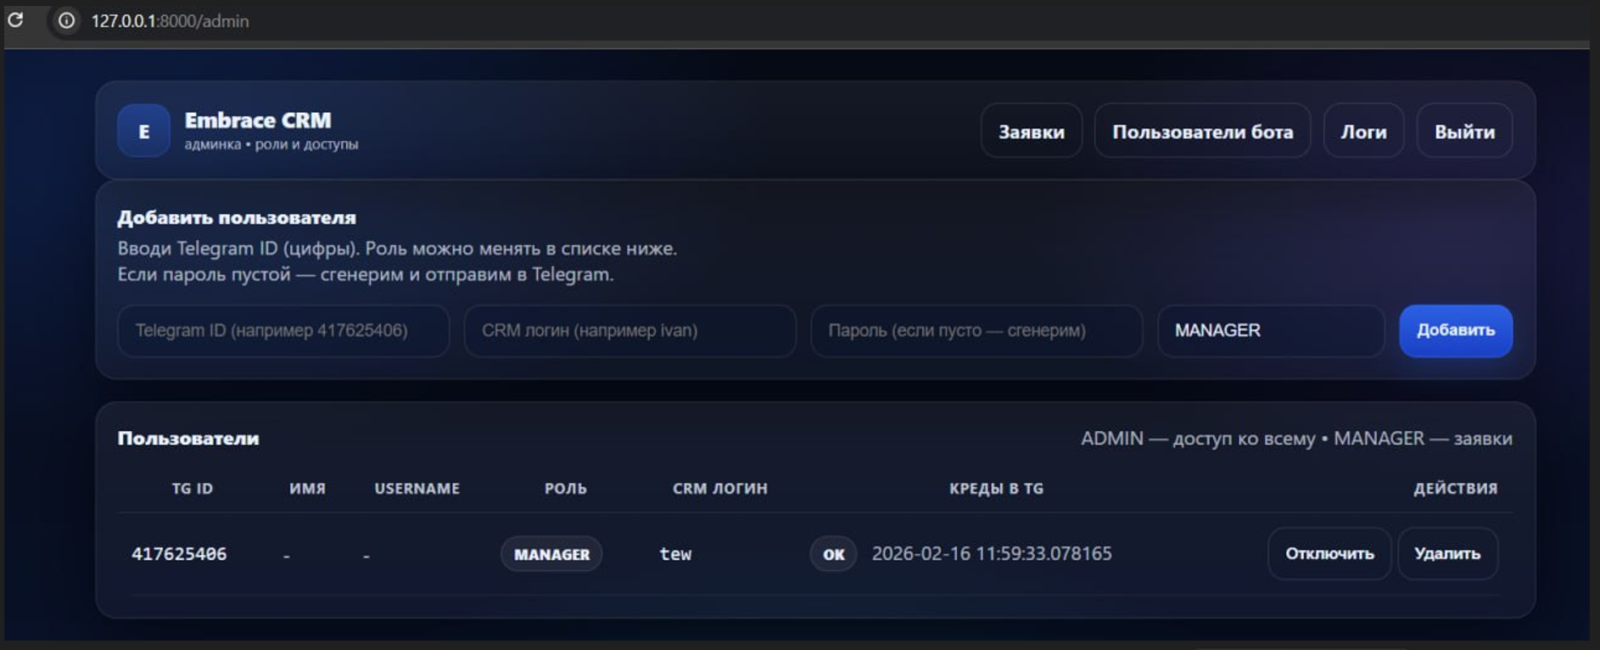Focus the 127.0.0.1:8000/admin address bar

pos(170,20)
